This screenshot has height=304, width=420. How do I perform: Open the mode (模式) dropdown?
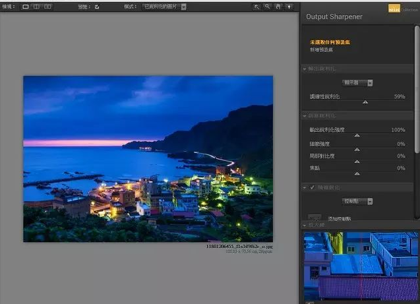click(165, 7)
